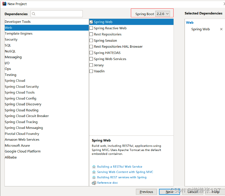
Task: Select the SQL category
Action: click(47, 45)
